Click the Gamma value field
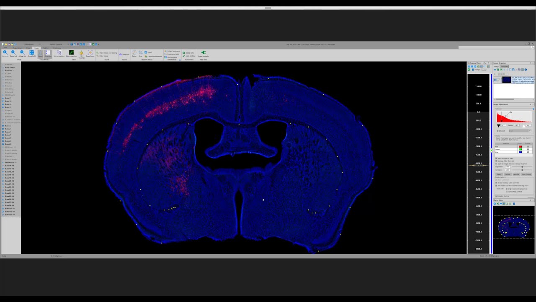Screen dimensions: 536x302 tap(516, 125)
